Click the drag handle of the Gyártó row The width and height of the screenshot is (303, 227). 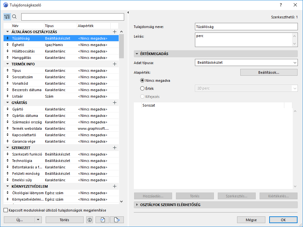tap(7, 109)
